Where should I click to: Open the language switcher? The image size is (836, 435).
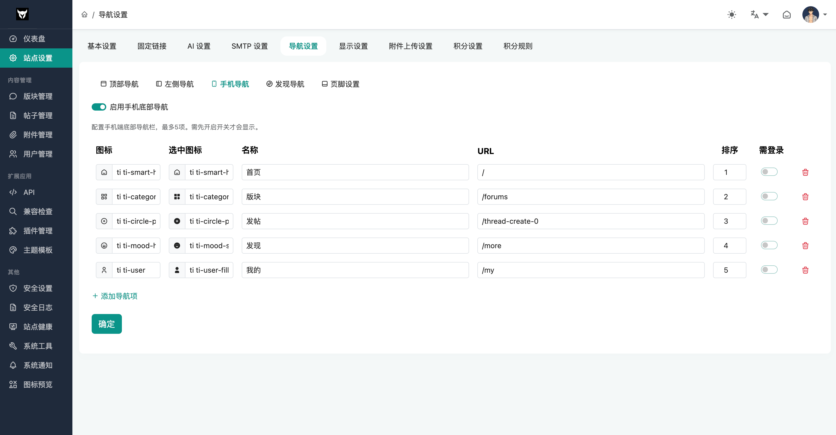click(x=759, y=15)
